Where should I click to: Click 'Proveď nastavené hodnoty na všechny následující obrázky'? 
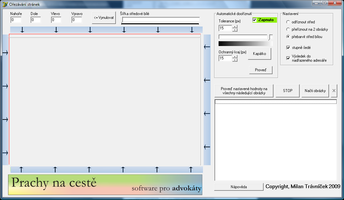[244, 91]
